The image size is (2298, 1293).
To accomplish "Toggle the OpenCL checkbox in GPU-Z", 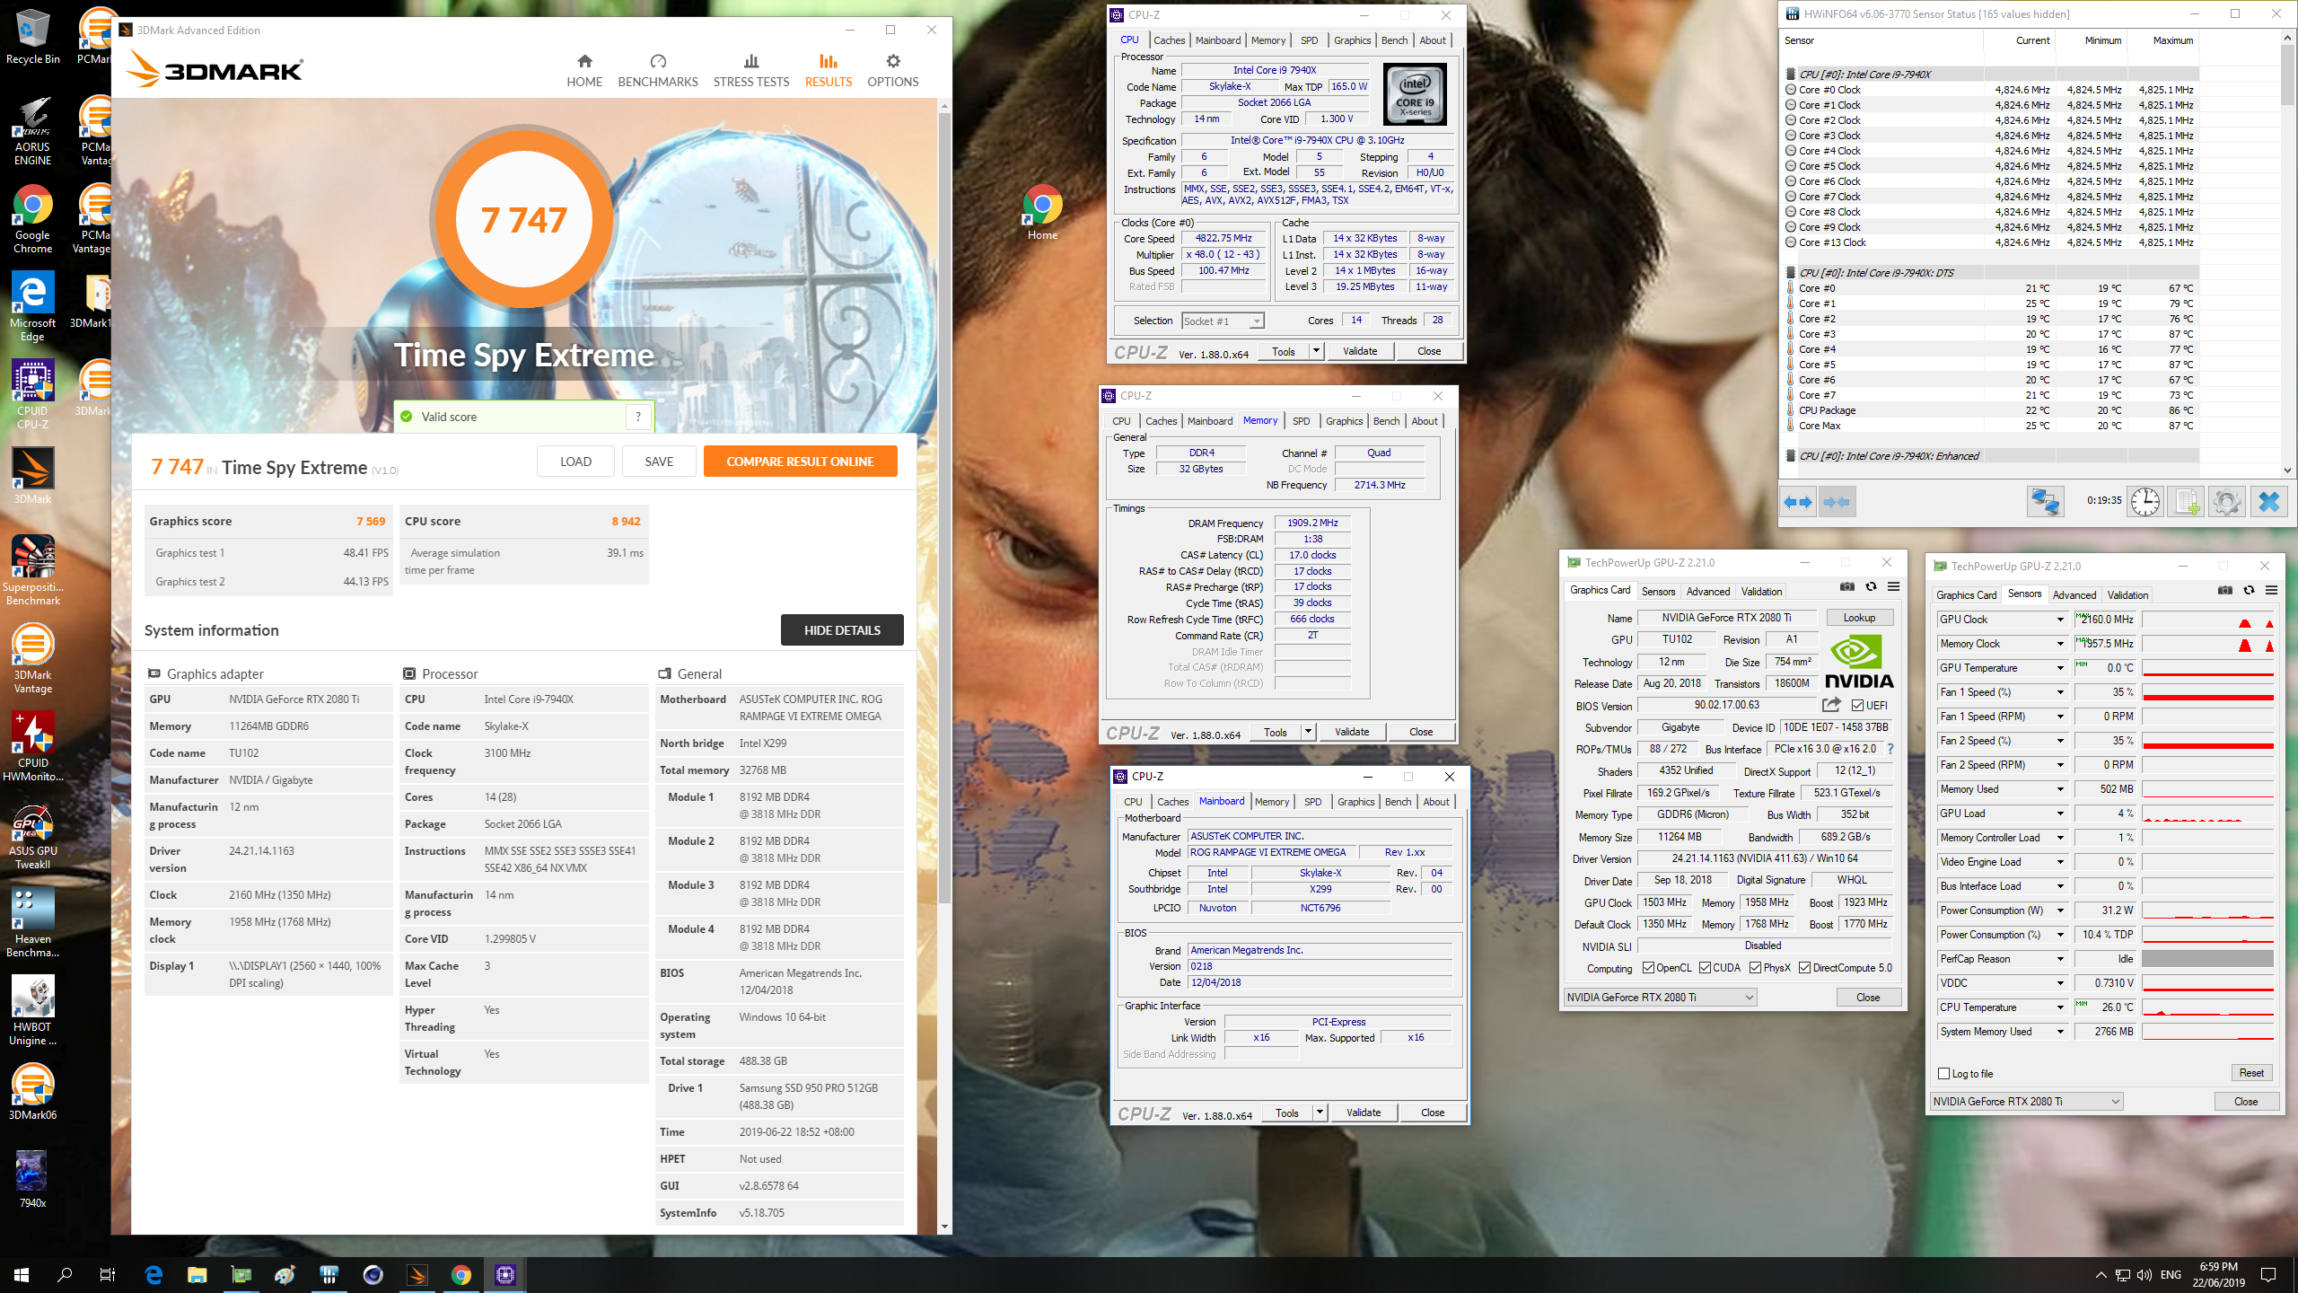I will click(x=1648, y=968).
